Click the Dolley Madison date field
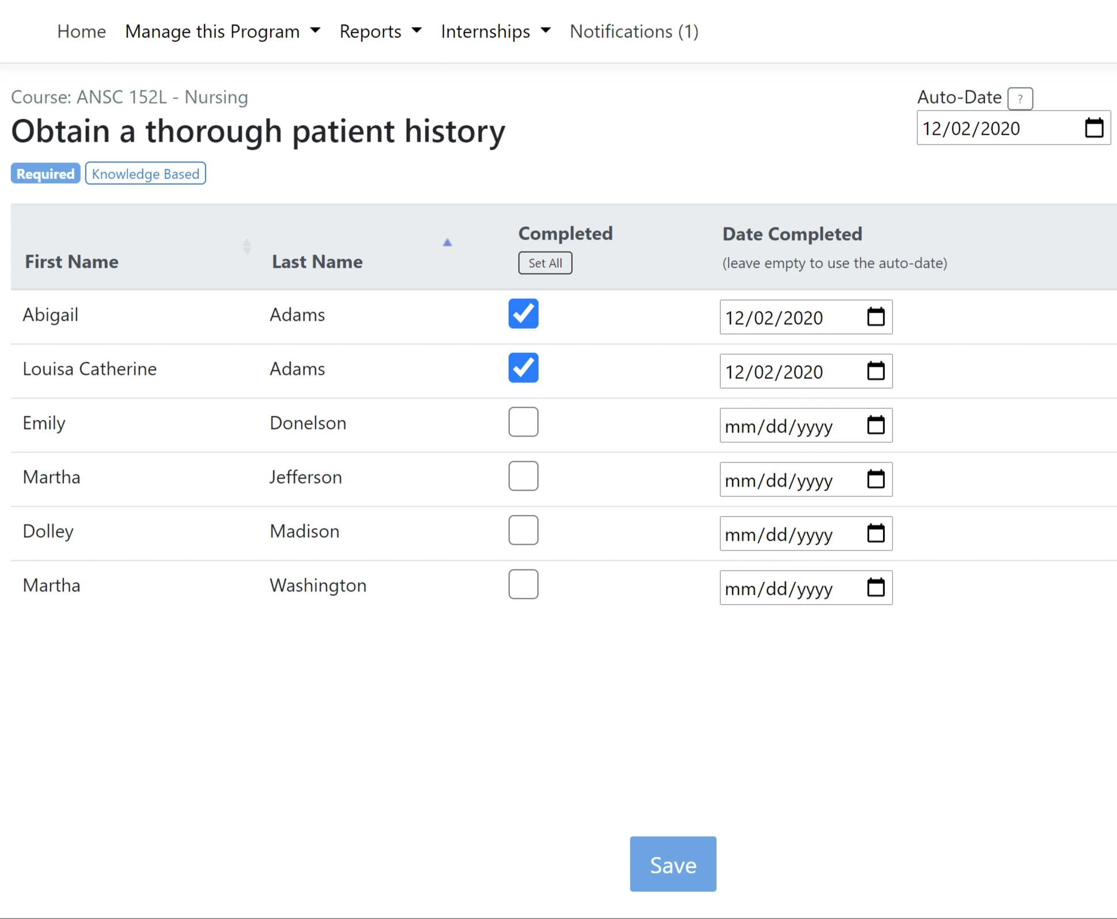 point(789,534)
